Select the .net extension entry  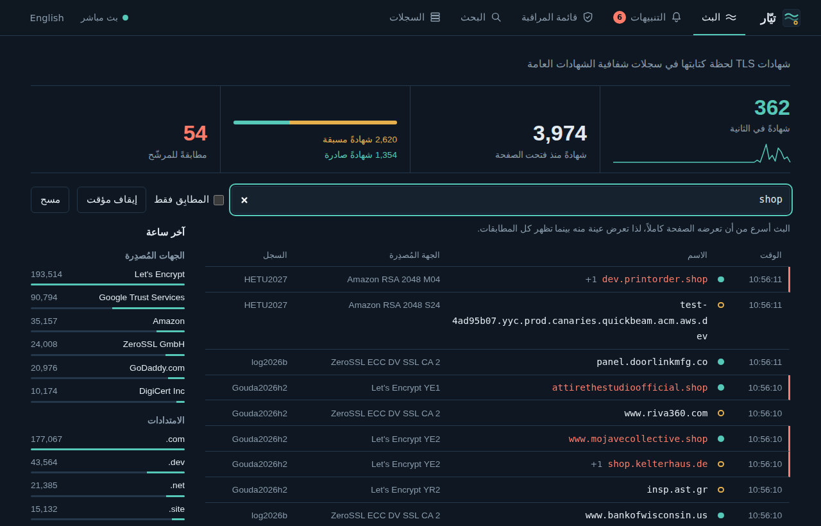[108, 488]
